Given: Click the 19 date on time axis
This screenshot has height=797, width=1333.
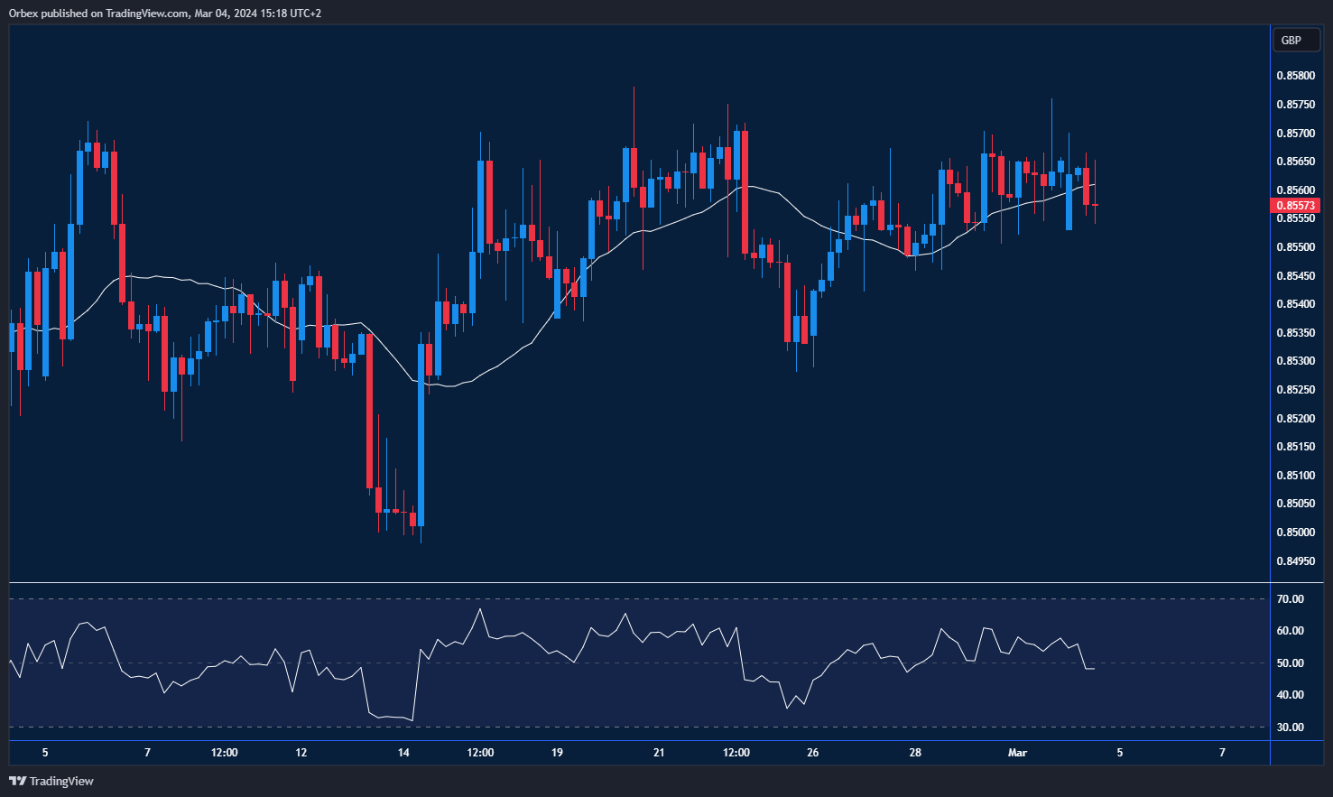Looking at the screenshot, I should pos(557,753).
